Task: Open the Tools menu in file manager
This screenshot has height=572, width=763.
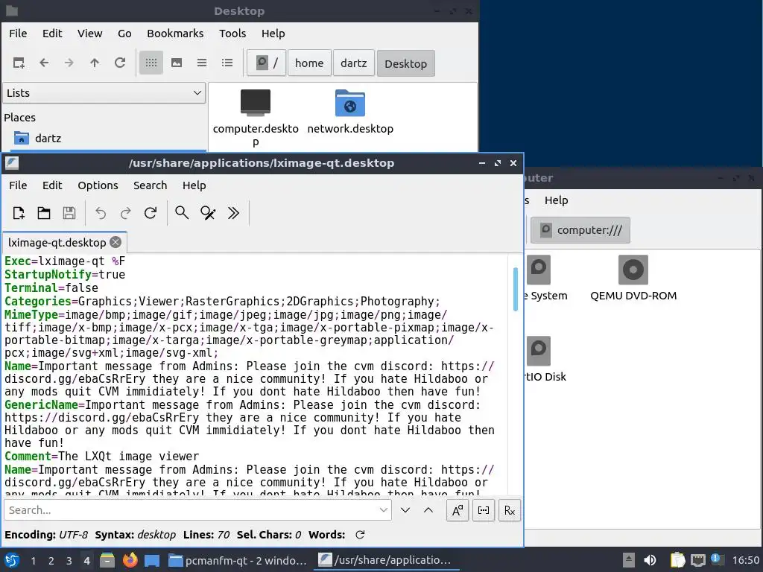Action: pyautogui.click(x=232, y=34)
